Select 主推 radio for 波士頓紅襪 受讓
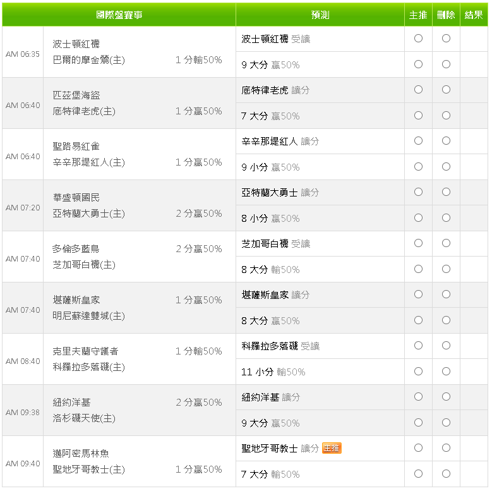Image resolution: width=492 pixels, height=491 pixels. (418, 39)
